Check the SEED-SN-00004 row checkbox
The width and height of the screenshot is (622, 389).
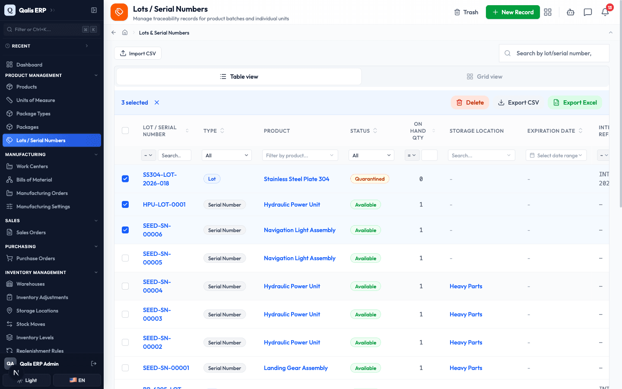click(125, 286)
